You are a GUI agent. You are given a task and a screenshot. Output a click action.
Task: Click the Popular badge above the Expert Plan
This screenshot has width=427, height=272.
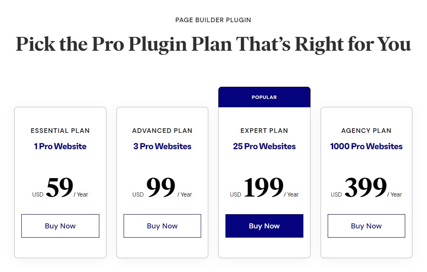click(x=264, y=97)
